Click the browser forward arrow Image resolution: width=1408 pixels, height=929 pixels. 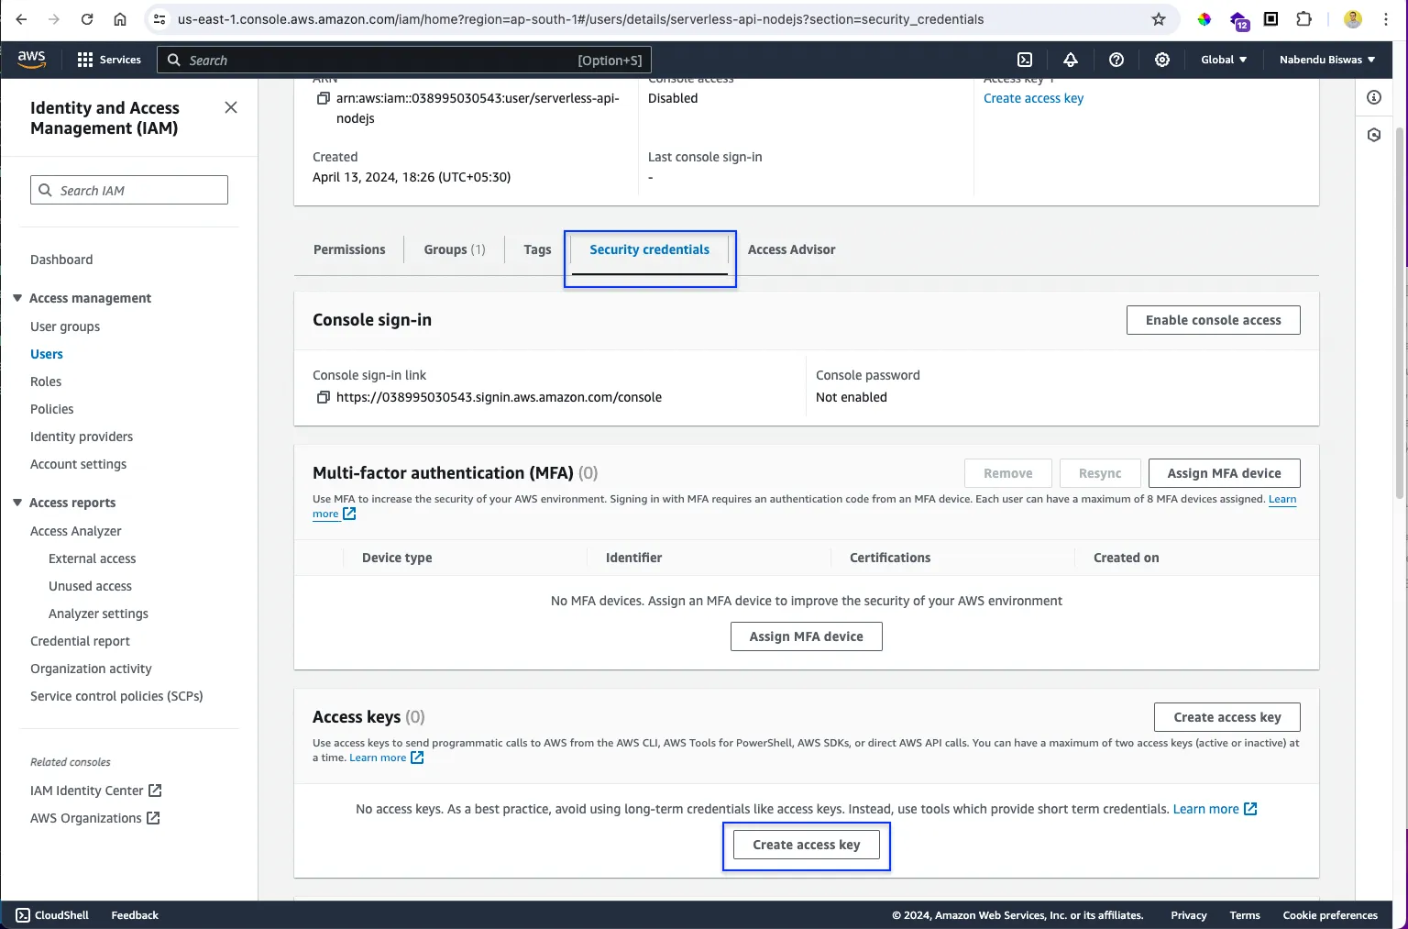coord(54,19)
